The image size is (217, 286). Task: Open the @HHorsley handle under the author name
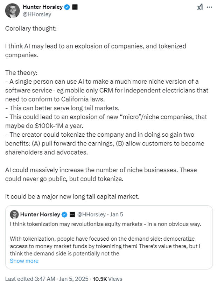tap(37, 14)
